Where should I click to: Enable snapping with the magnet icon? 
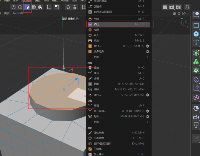68,7
